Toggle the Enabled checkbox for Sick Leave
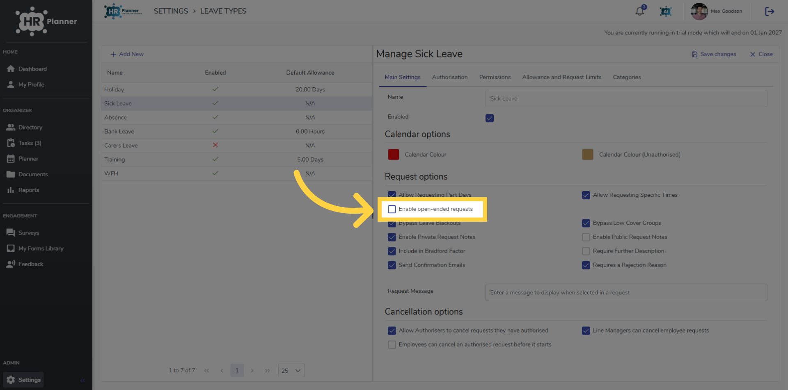This screenshot has width=788, height=390. [490, 118]
